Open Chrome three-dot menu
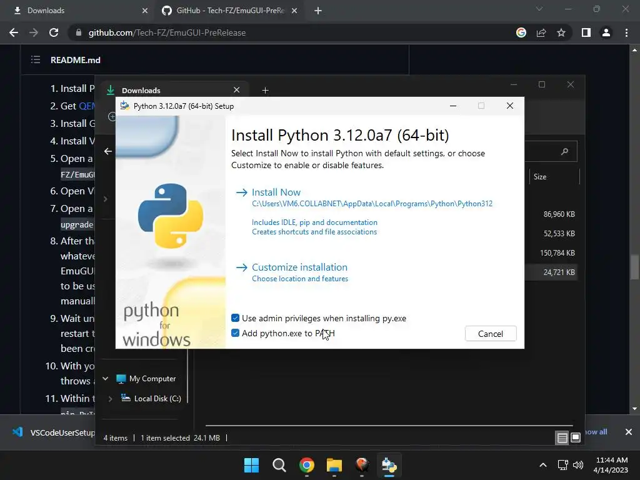The width and height of the screenshot is (640, 480). point(626,32)
